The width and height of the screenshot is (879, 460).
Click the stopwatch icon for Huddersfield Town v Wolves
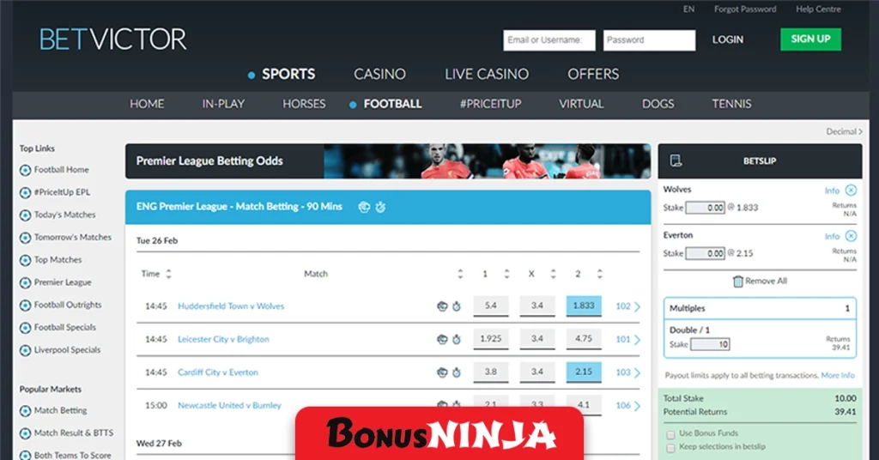(457, 306)
